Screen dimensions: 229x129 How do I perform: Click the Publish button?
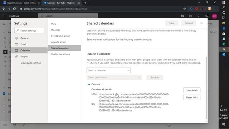click(155, 77)
